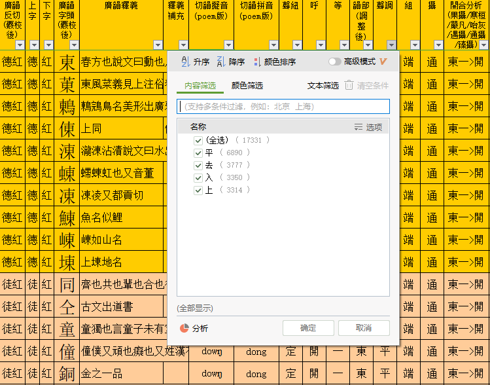
Task: Open filter dropdown for 下字 column
Action: pos(48,45)
